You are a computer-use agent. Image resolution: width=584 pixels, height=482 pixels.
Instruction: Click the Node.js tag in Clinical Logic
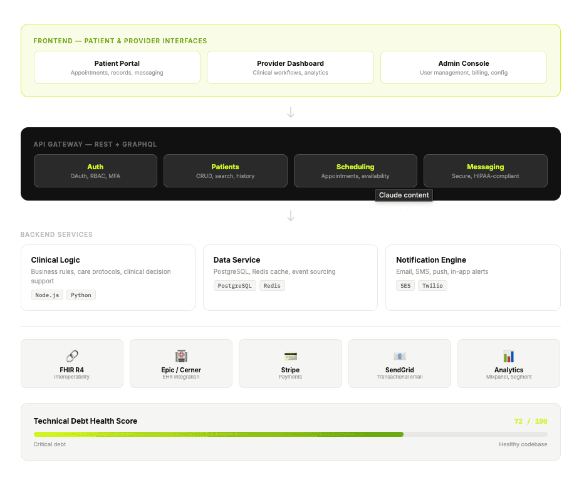[x=48, y=295]
